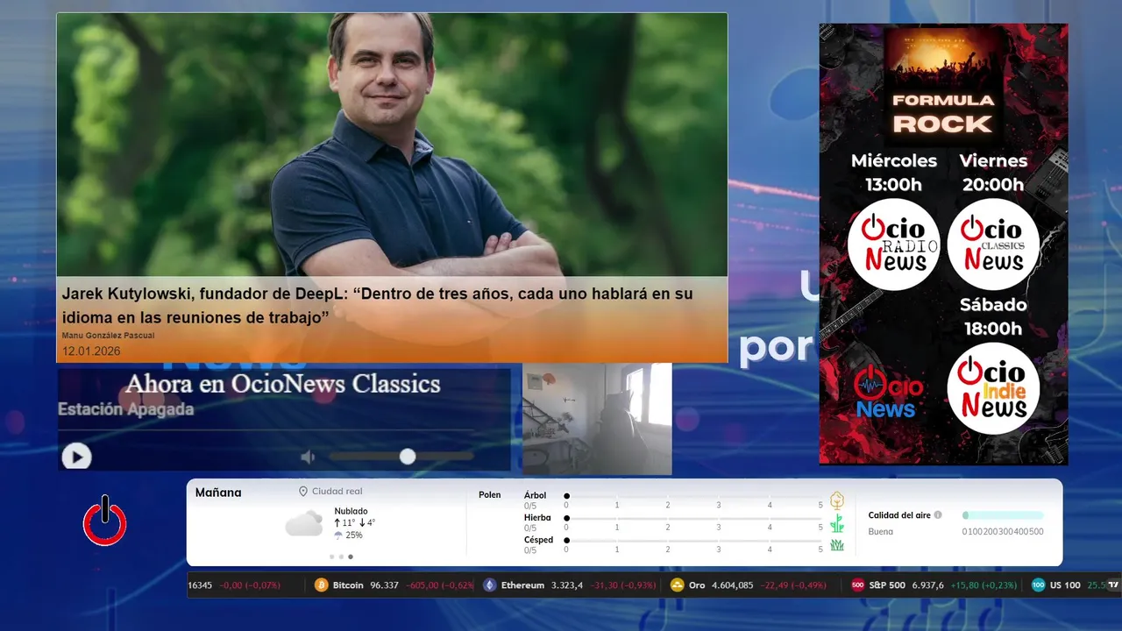Screen dimensions: 1122x631
Task: Click the Calidad del aire info icon
Action: 938,515
